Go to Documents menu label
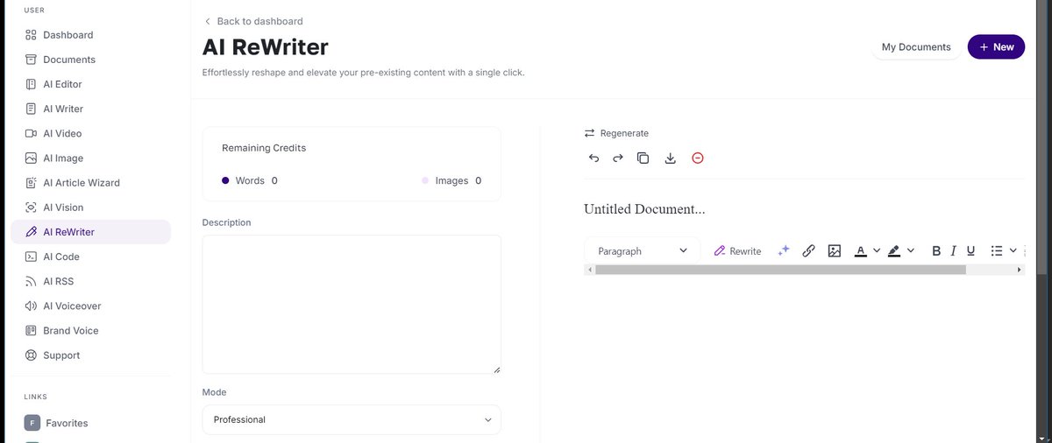This screenshot has height=443, width=1052. tap(69, 60)
